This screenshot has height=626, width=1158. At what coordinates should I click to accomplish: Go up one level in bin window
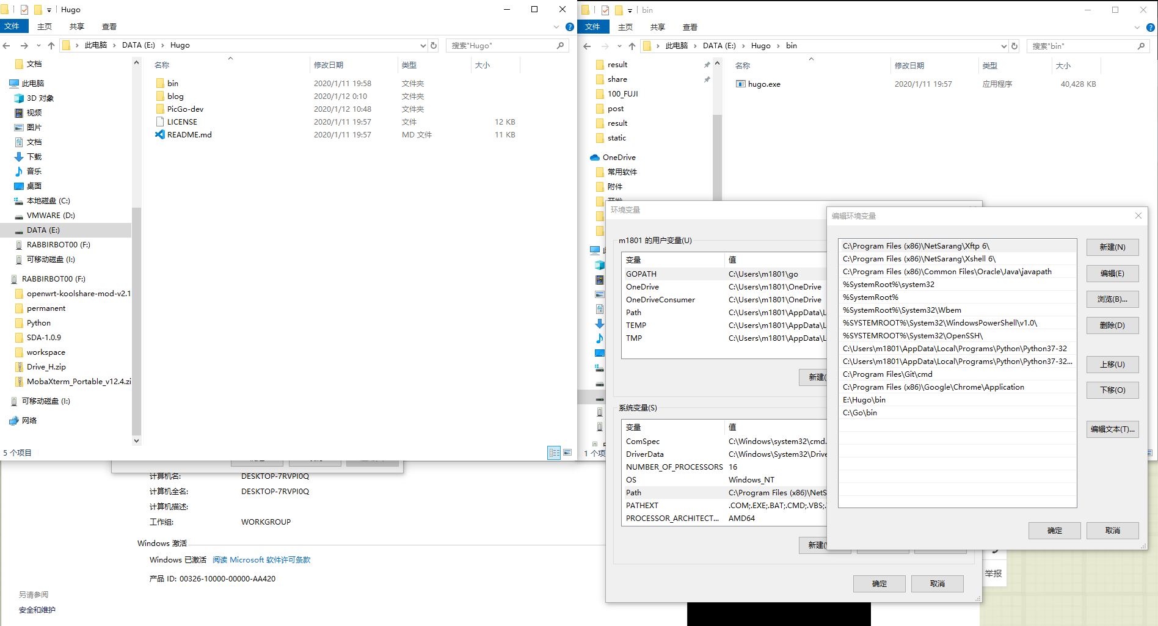[x=632, y=46]
